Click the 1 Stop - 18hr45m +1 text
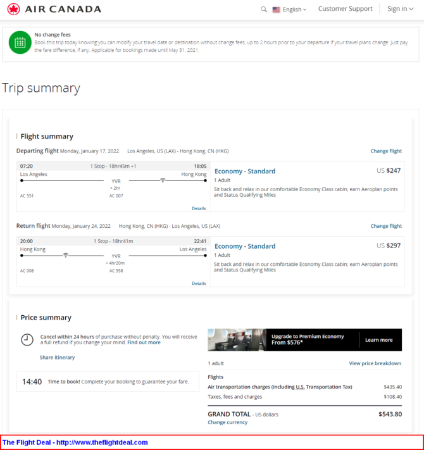Viewport: 424px width, 450px height. pos(113,166)
